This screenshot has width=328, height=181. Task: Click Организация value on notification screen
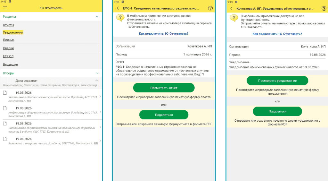pyautogui.click(x=313, y=47)
